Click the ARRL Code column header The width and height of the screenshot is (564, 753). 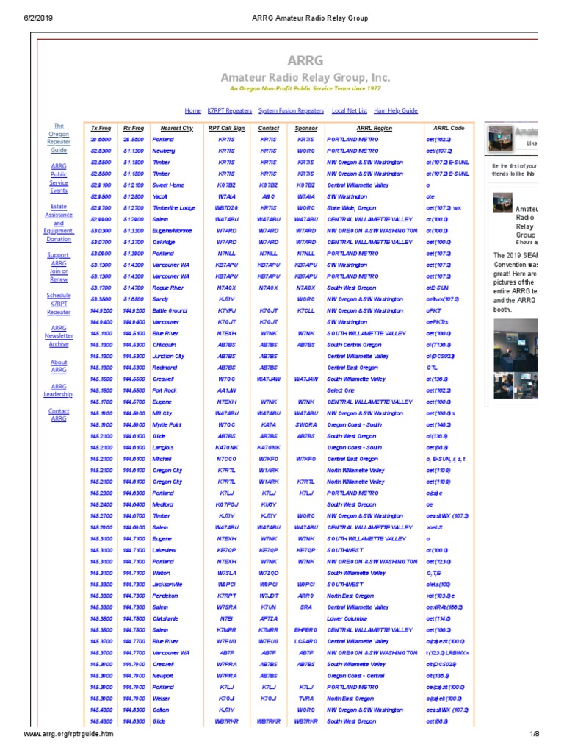pos(449,128)
